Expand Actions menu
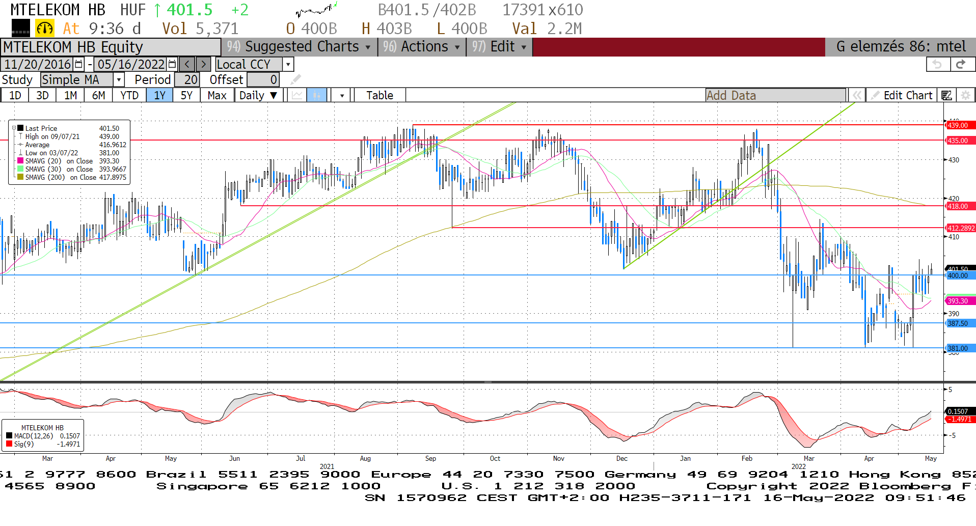Viewport: 976px width, 526px height. [x=422, y=47]
